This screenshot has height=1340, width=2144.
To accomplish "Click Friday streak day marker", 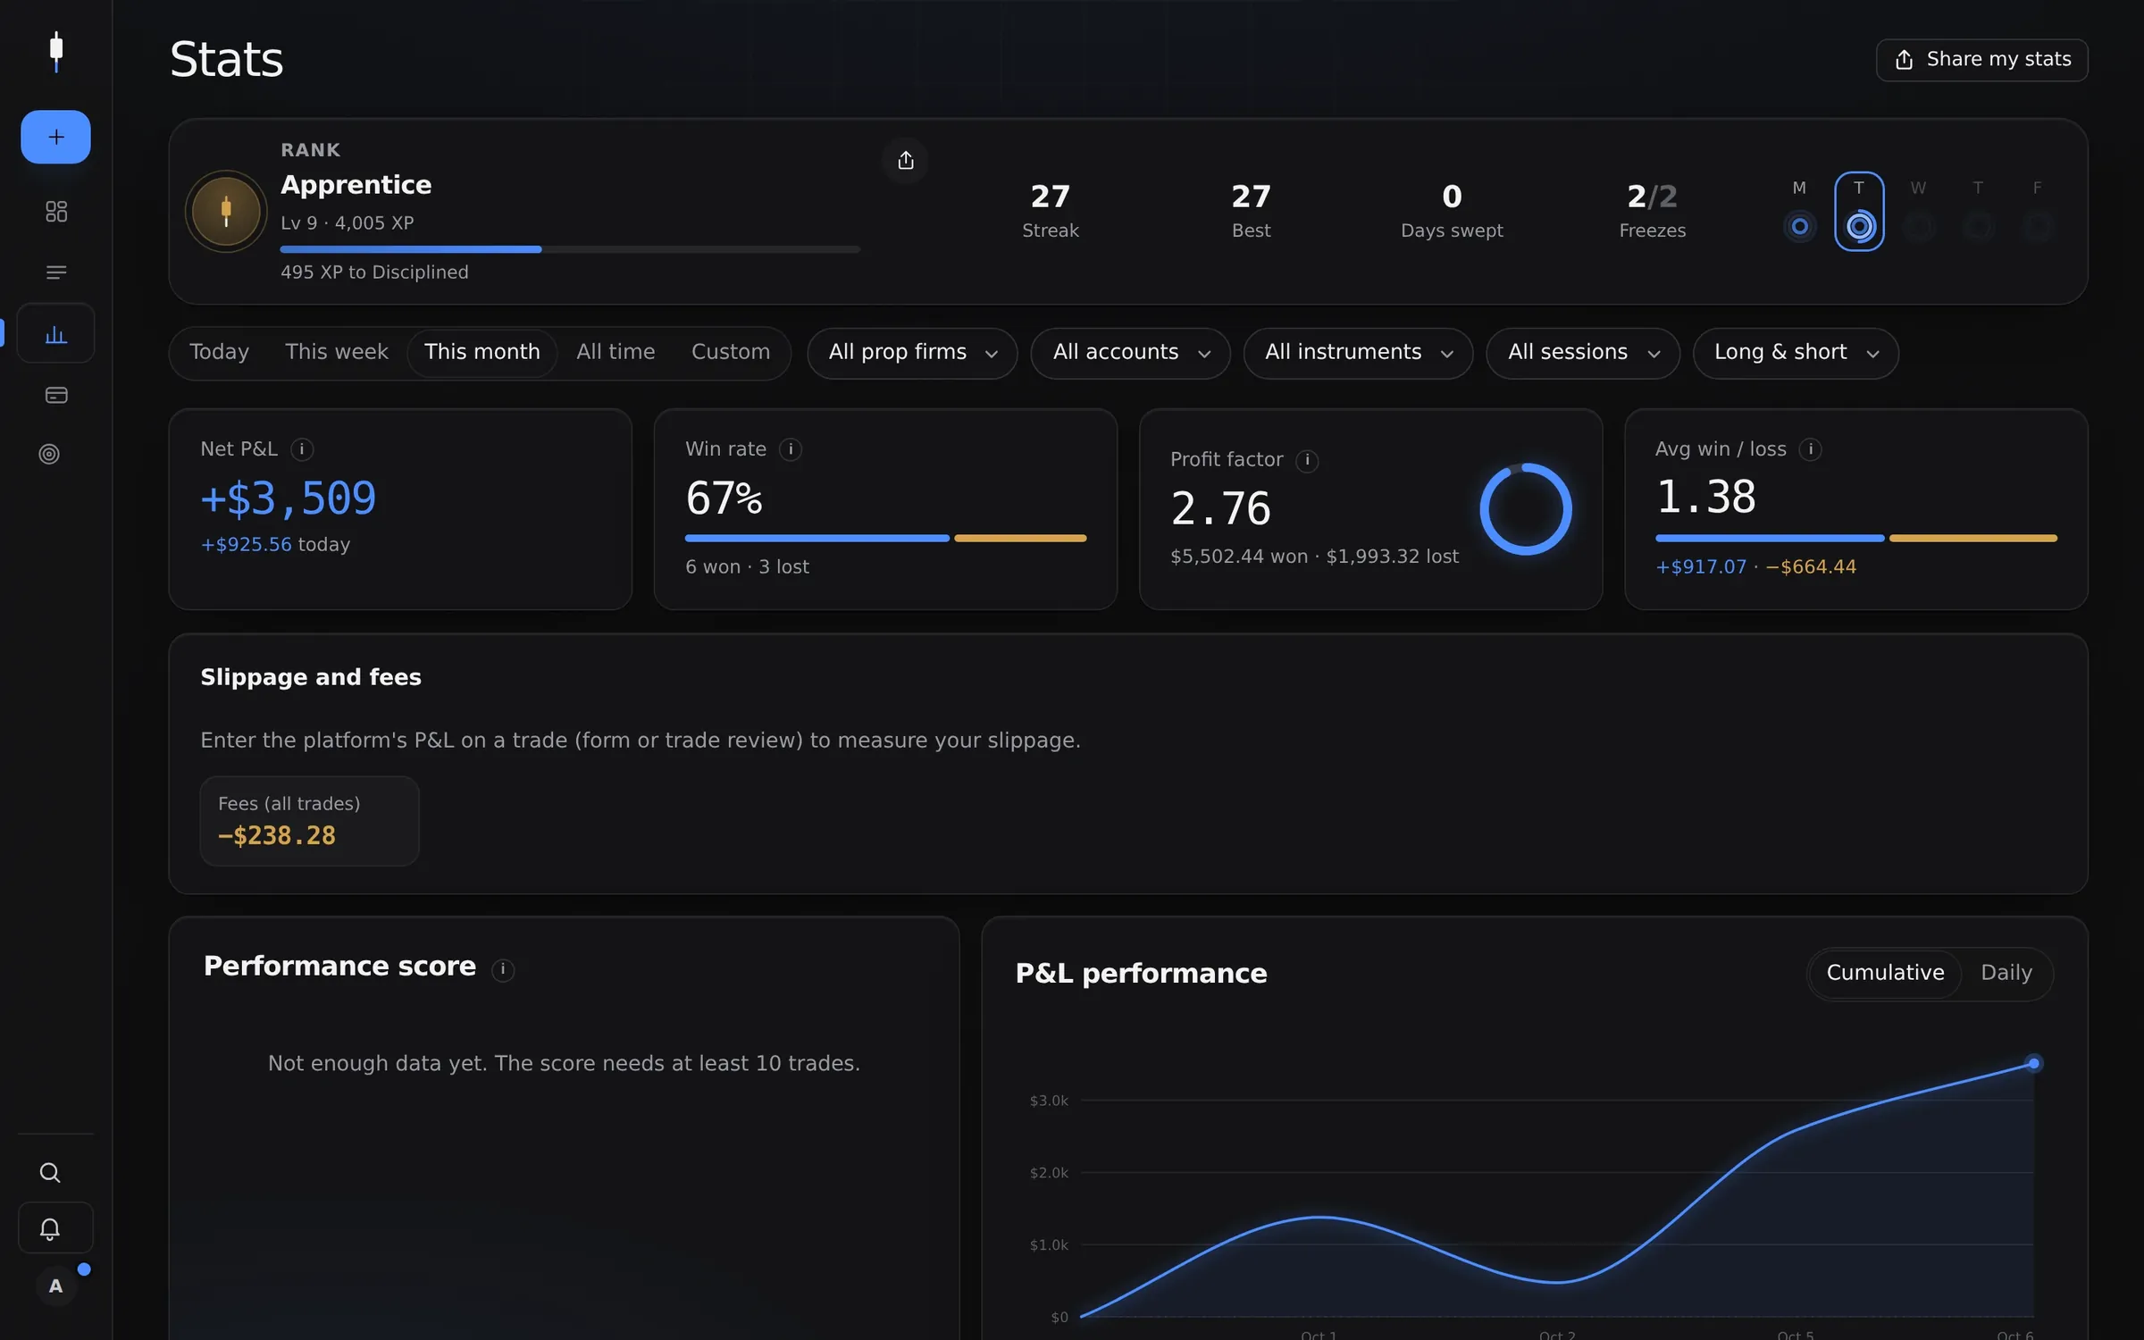I will coord(2037,212).
